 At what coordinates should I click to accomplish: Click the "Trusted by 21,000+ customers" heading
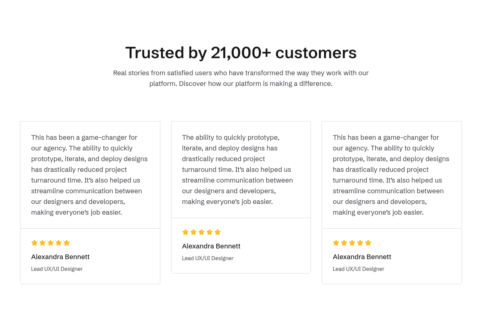[x=241, y=53]
